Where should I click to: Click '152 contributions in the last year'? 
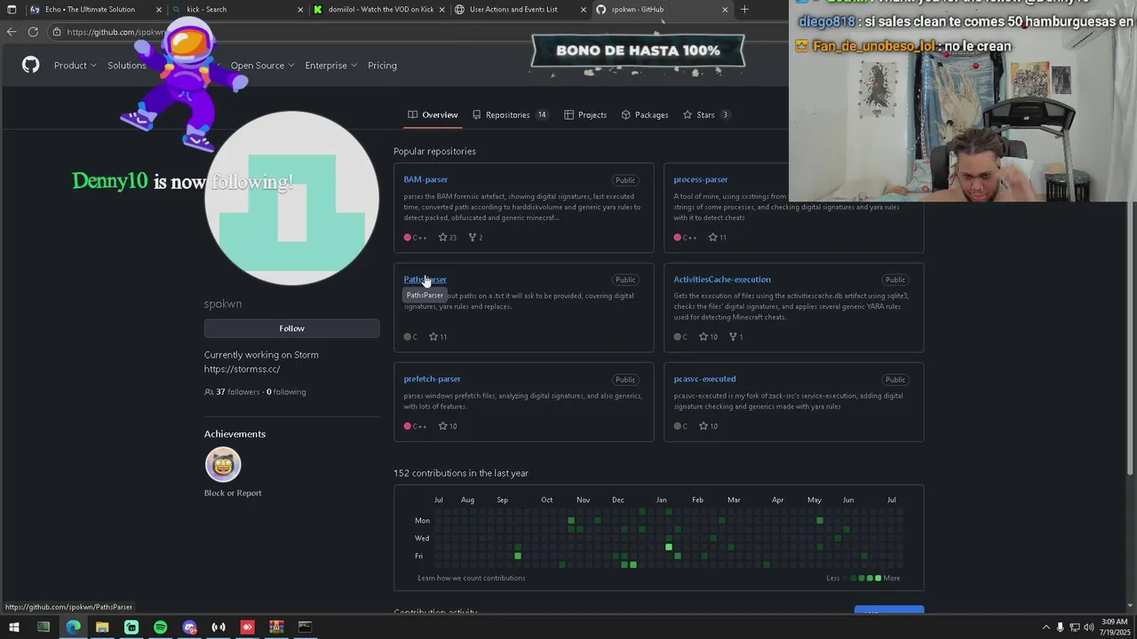click(x=461, y=473)
